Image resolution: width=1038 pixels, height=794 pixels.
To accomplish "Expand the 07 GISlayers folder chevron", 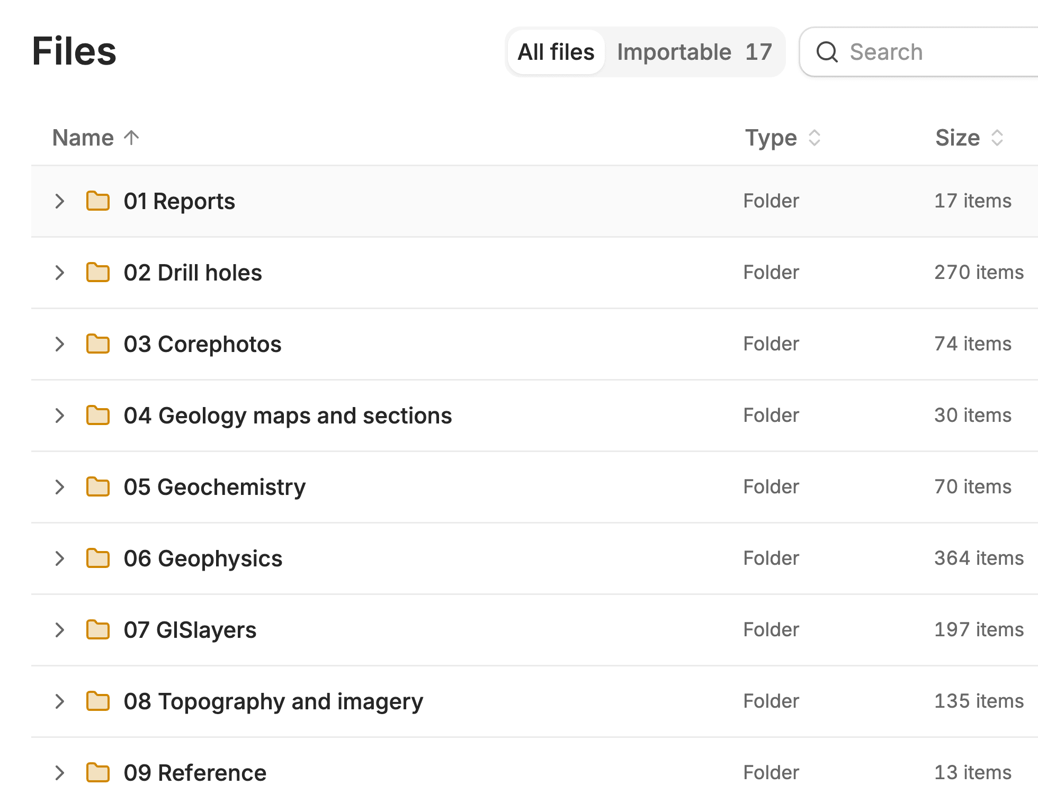I will pos(60,630).
